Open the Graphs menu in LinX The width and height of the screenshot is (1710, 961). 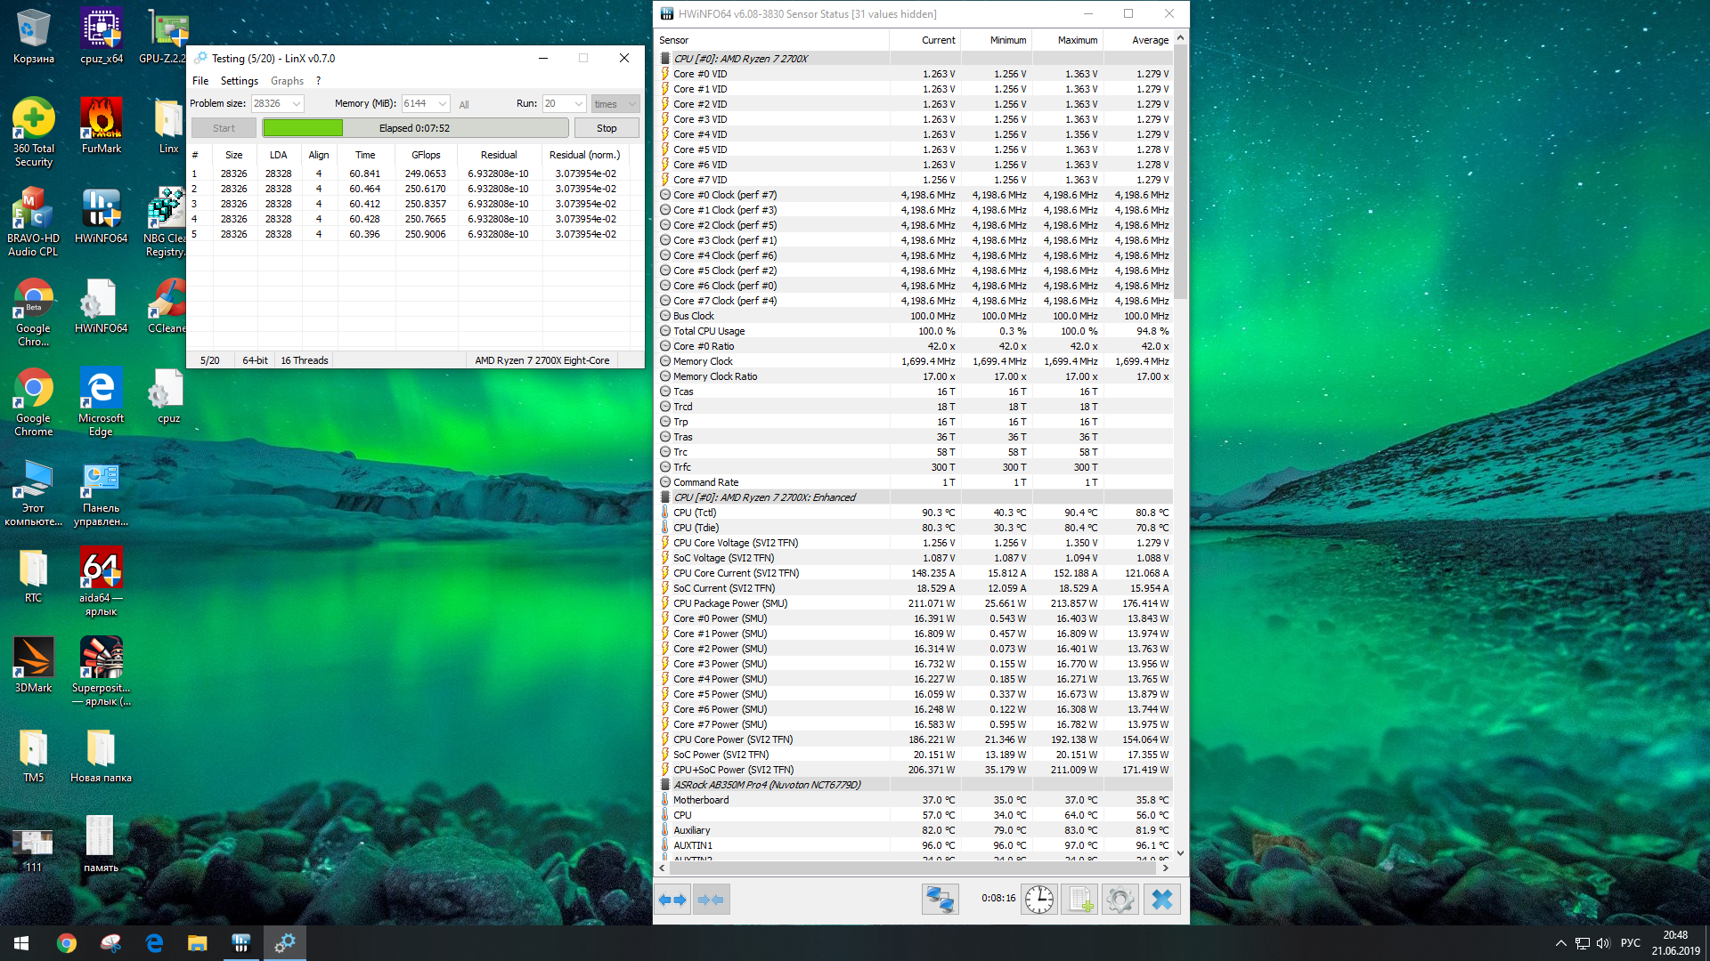pos(287,81)
